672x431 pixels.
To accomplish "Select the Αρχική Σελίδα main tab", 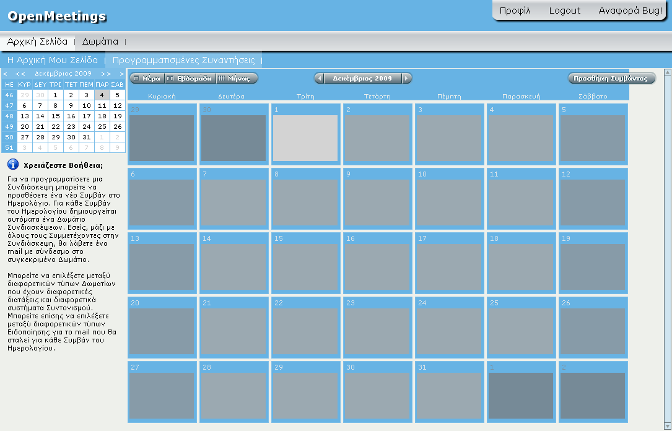I will pyautogui.click(x=37, y=41).
